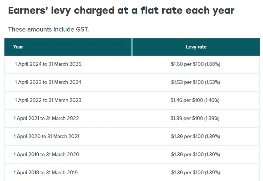Screen dimensions: 263x181
Task: Select the 1 April 2024 to 31 March 2025 cell
Action: pyautogui.click(x=48, y=64)
